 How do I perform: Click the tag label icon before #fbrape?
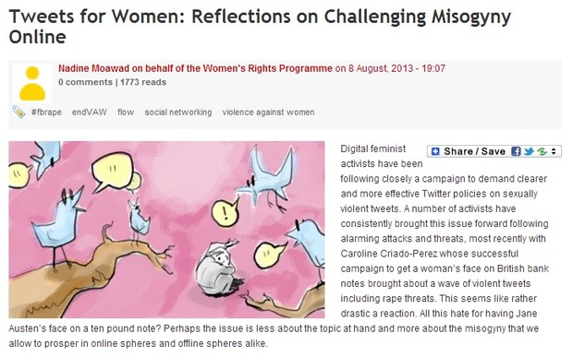(x=18, y=112)
